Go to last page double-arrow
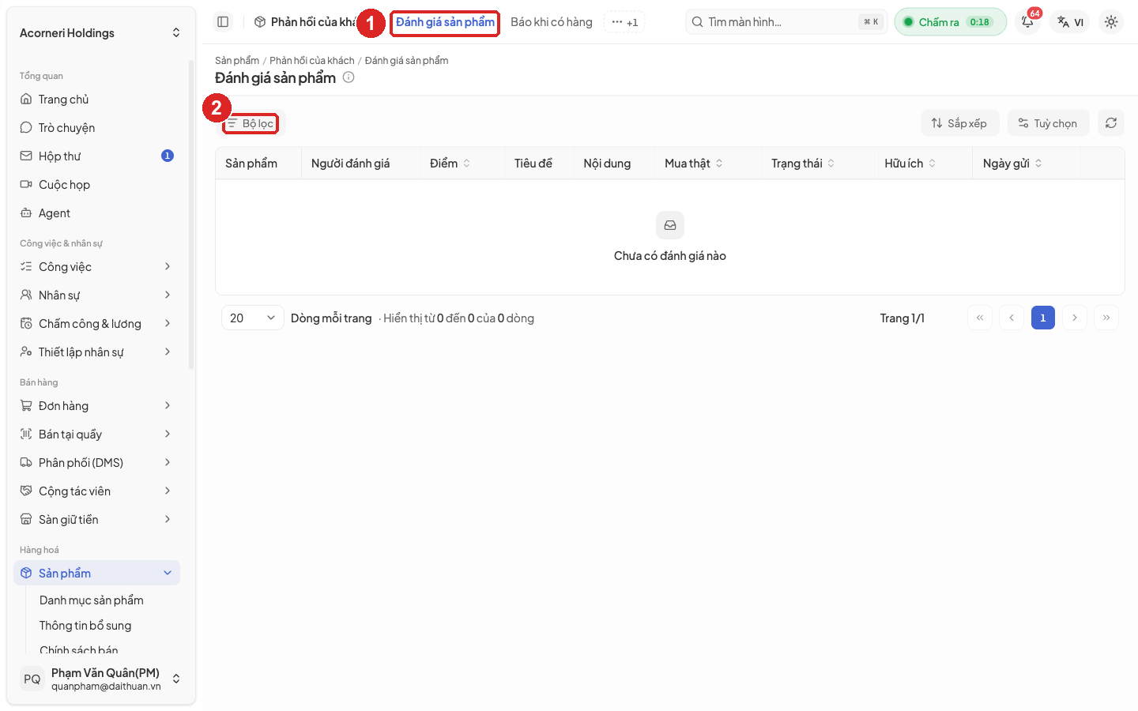This screenshot has height=711, width=1138. [x=1106, y=318]
